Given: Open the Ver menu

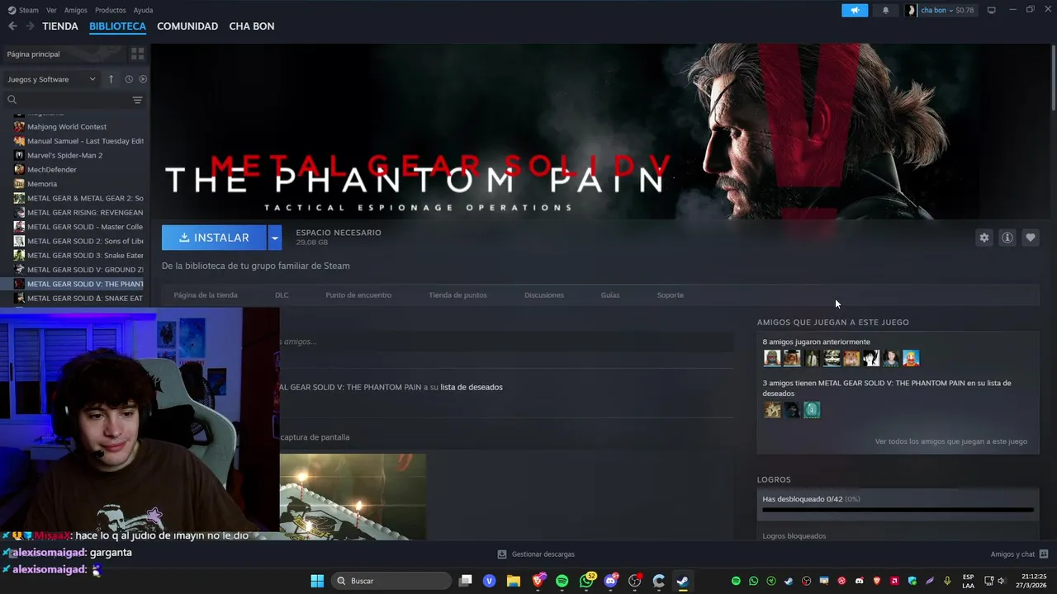Looking at the screenshot, I should point(51,10).
